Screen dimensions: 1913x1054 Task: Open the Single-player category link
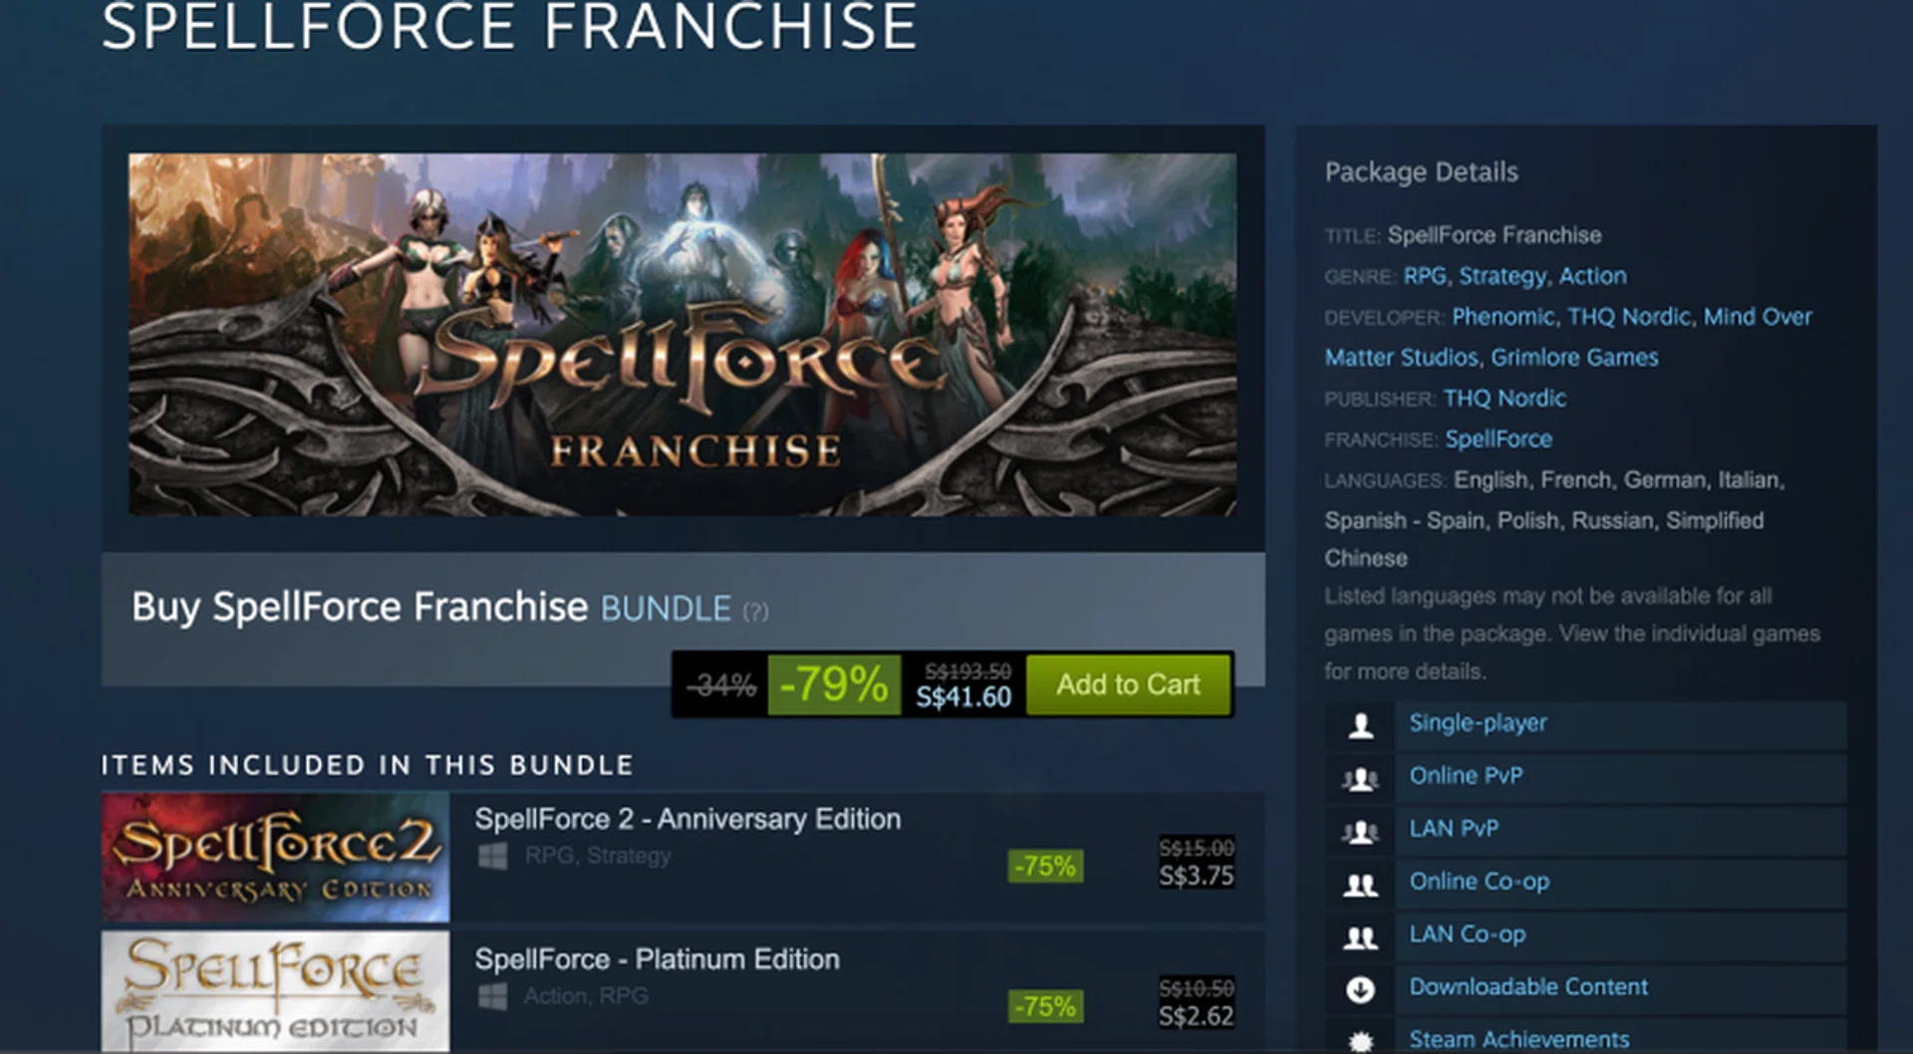(x=1478, y=723)
